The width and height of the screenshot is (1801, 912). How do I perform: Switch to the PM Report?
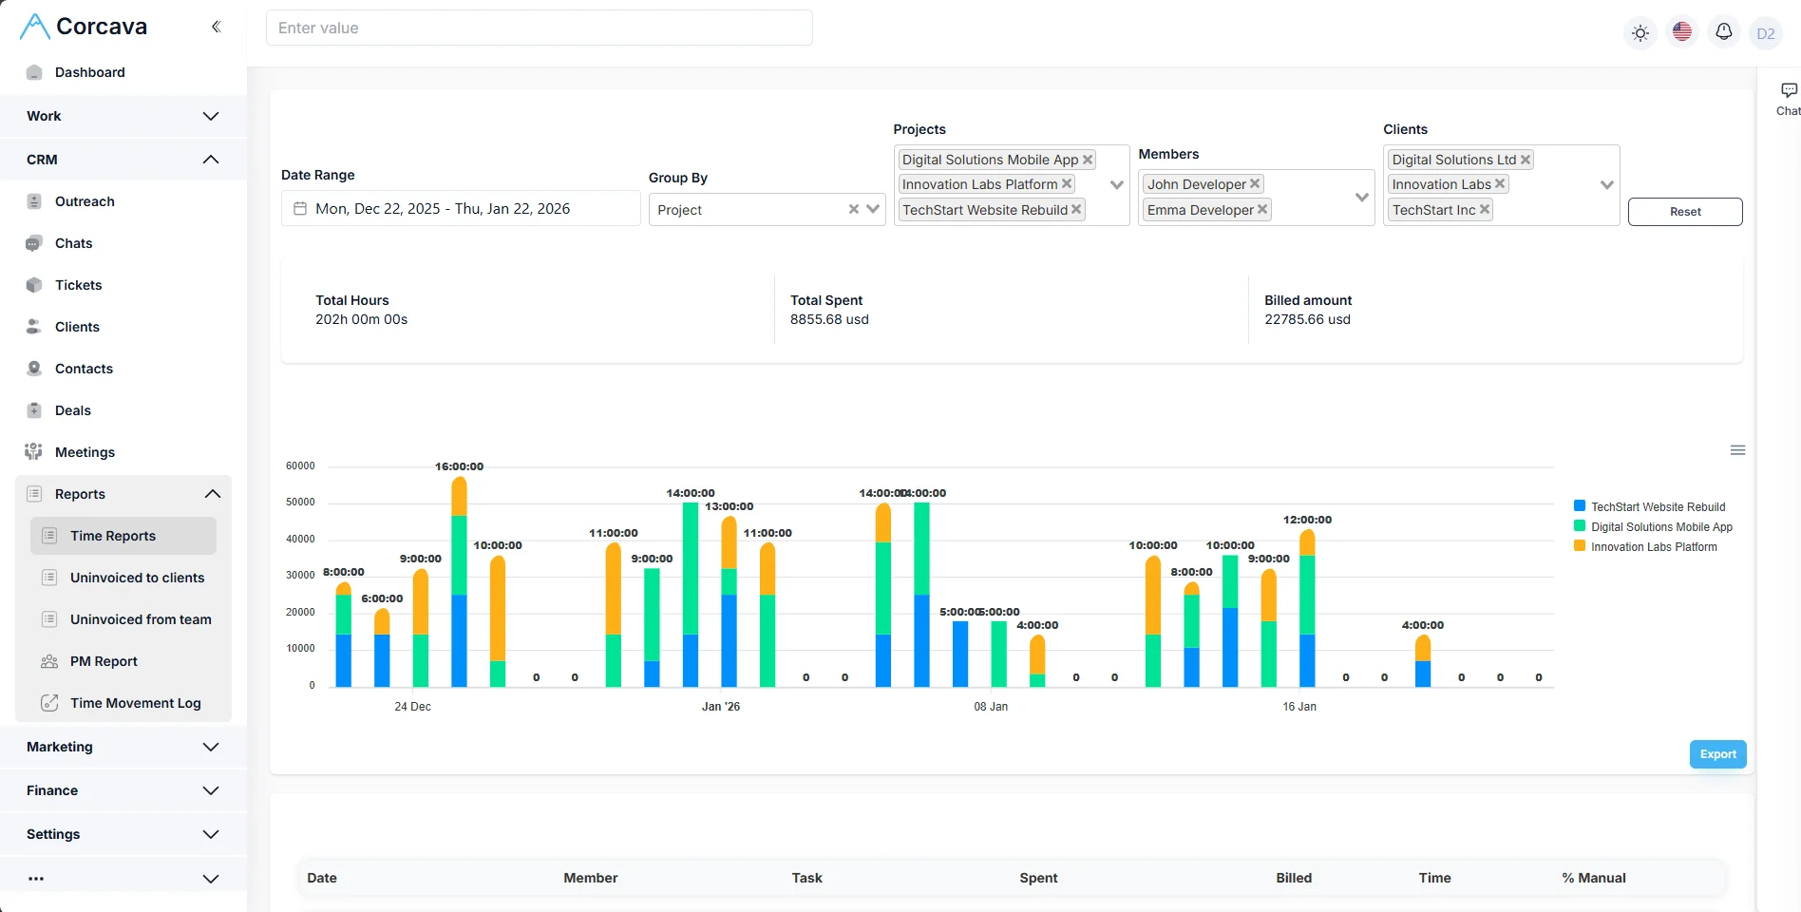coord(104,660)
